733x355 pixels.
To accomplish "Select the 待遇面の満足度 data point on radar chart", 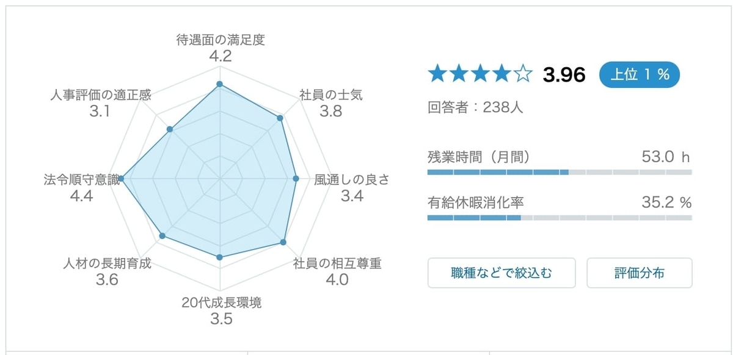I will point(220,84).
